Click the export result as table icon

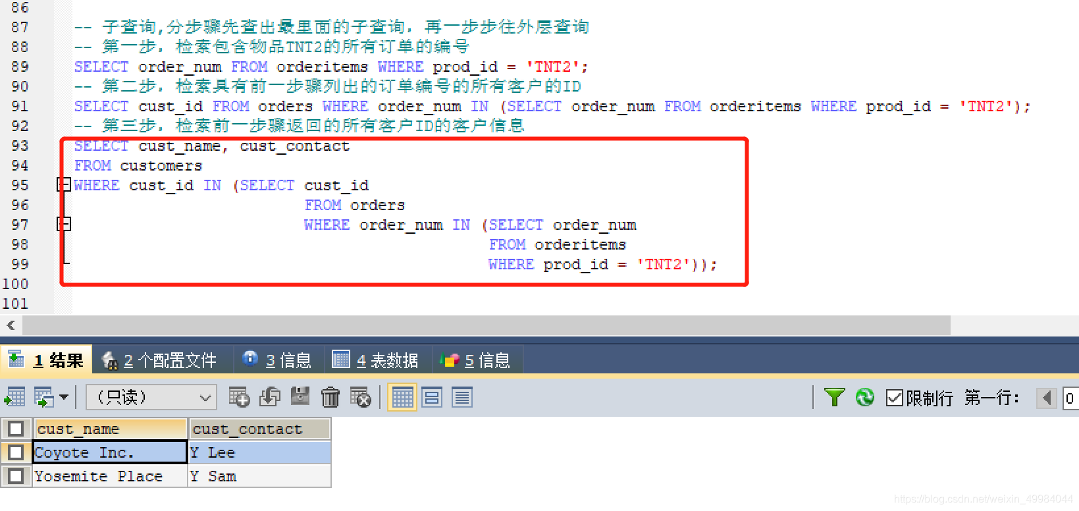coord(14,398)
